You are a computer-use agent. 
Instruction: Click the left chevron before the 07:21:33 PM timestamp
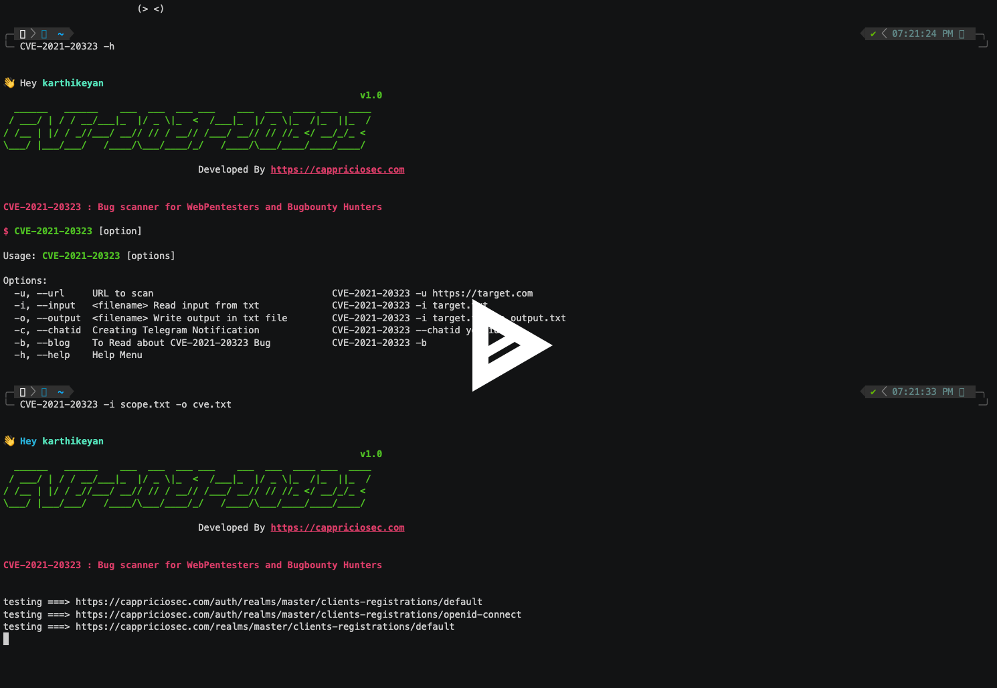pos(883,392)
